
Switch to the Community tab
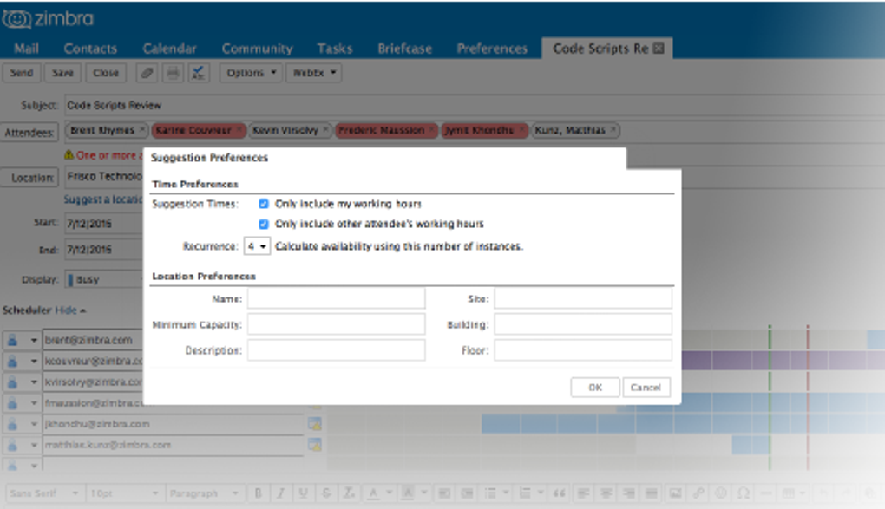click(257, 49)
